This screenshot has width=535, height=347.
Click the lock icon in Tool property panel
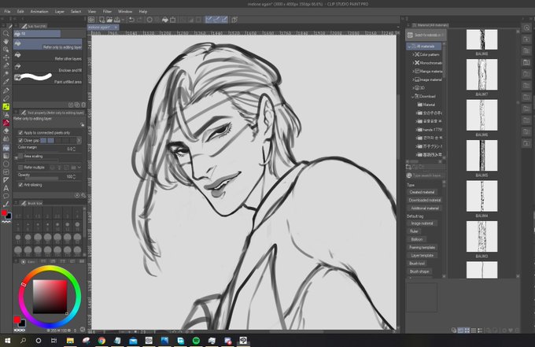[83, 124]
